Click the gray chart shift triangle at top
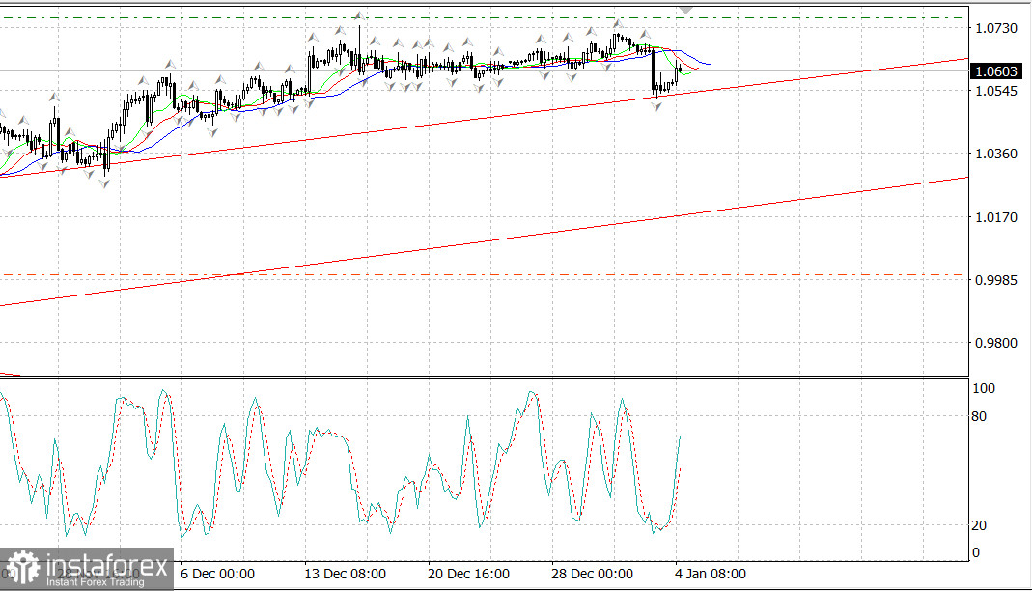 [685, 9]
